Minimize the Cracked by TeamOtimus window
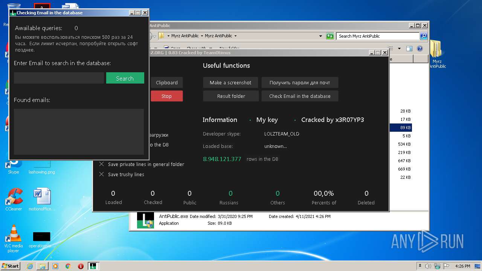The image size is (482, 271). [372, 53]
